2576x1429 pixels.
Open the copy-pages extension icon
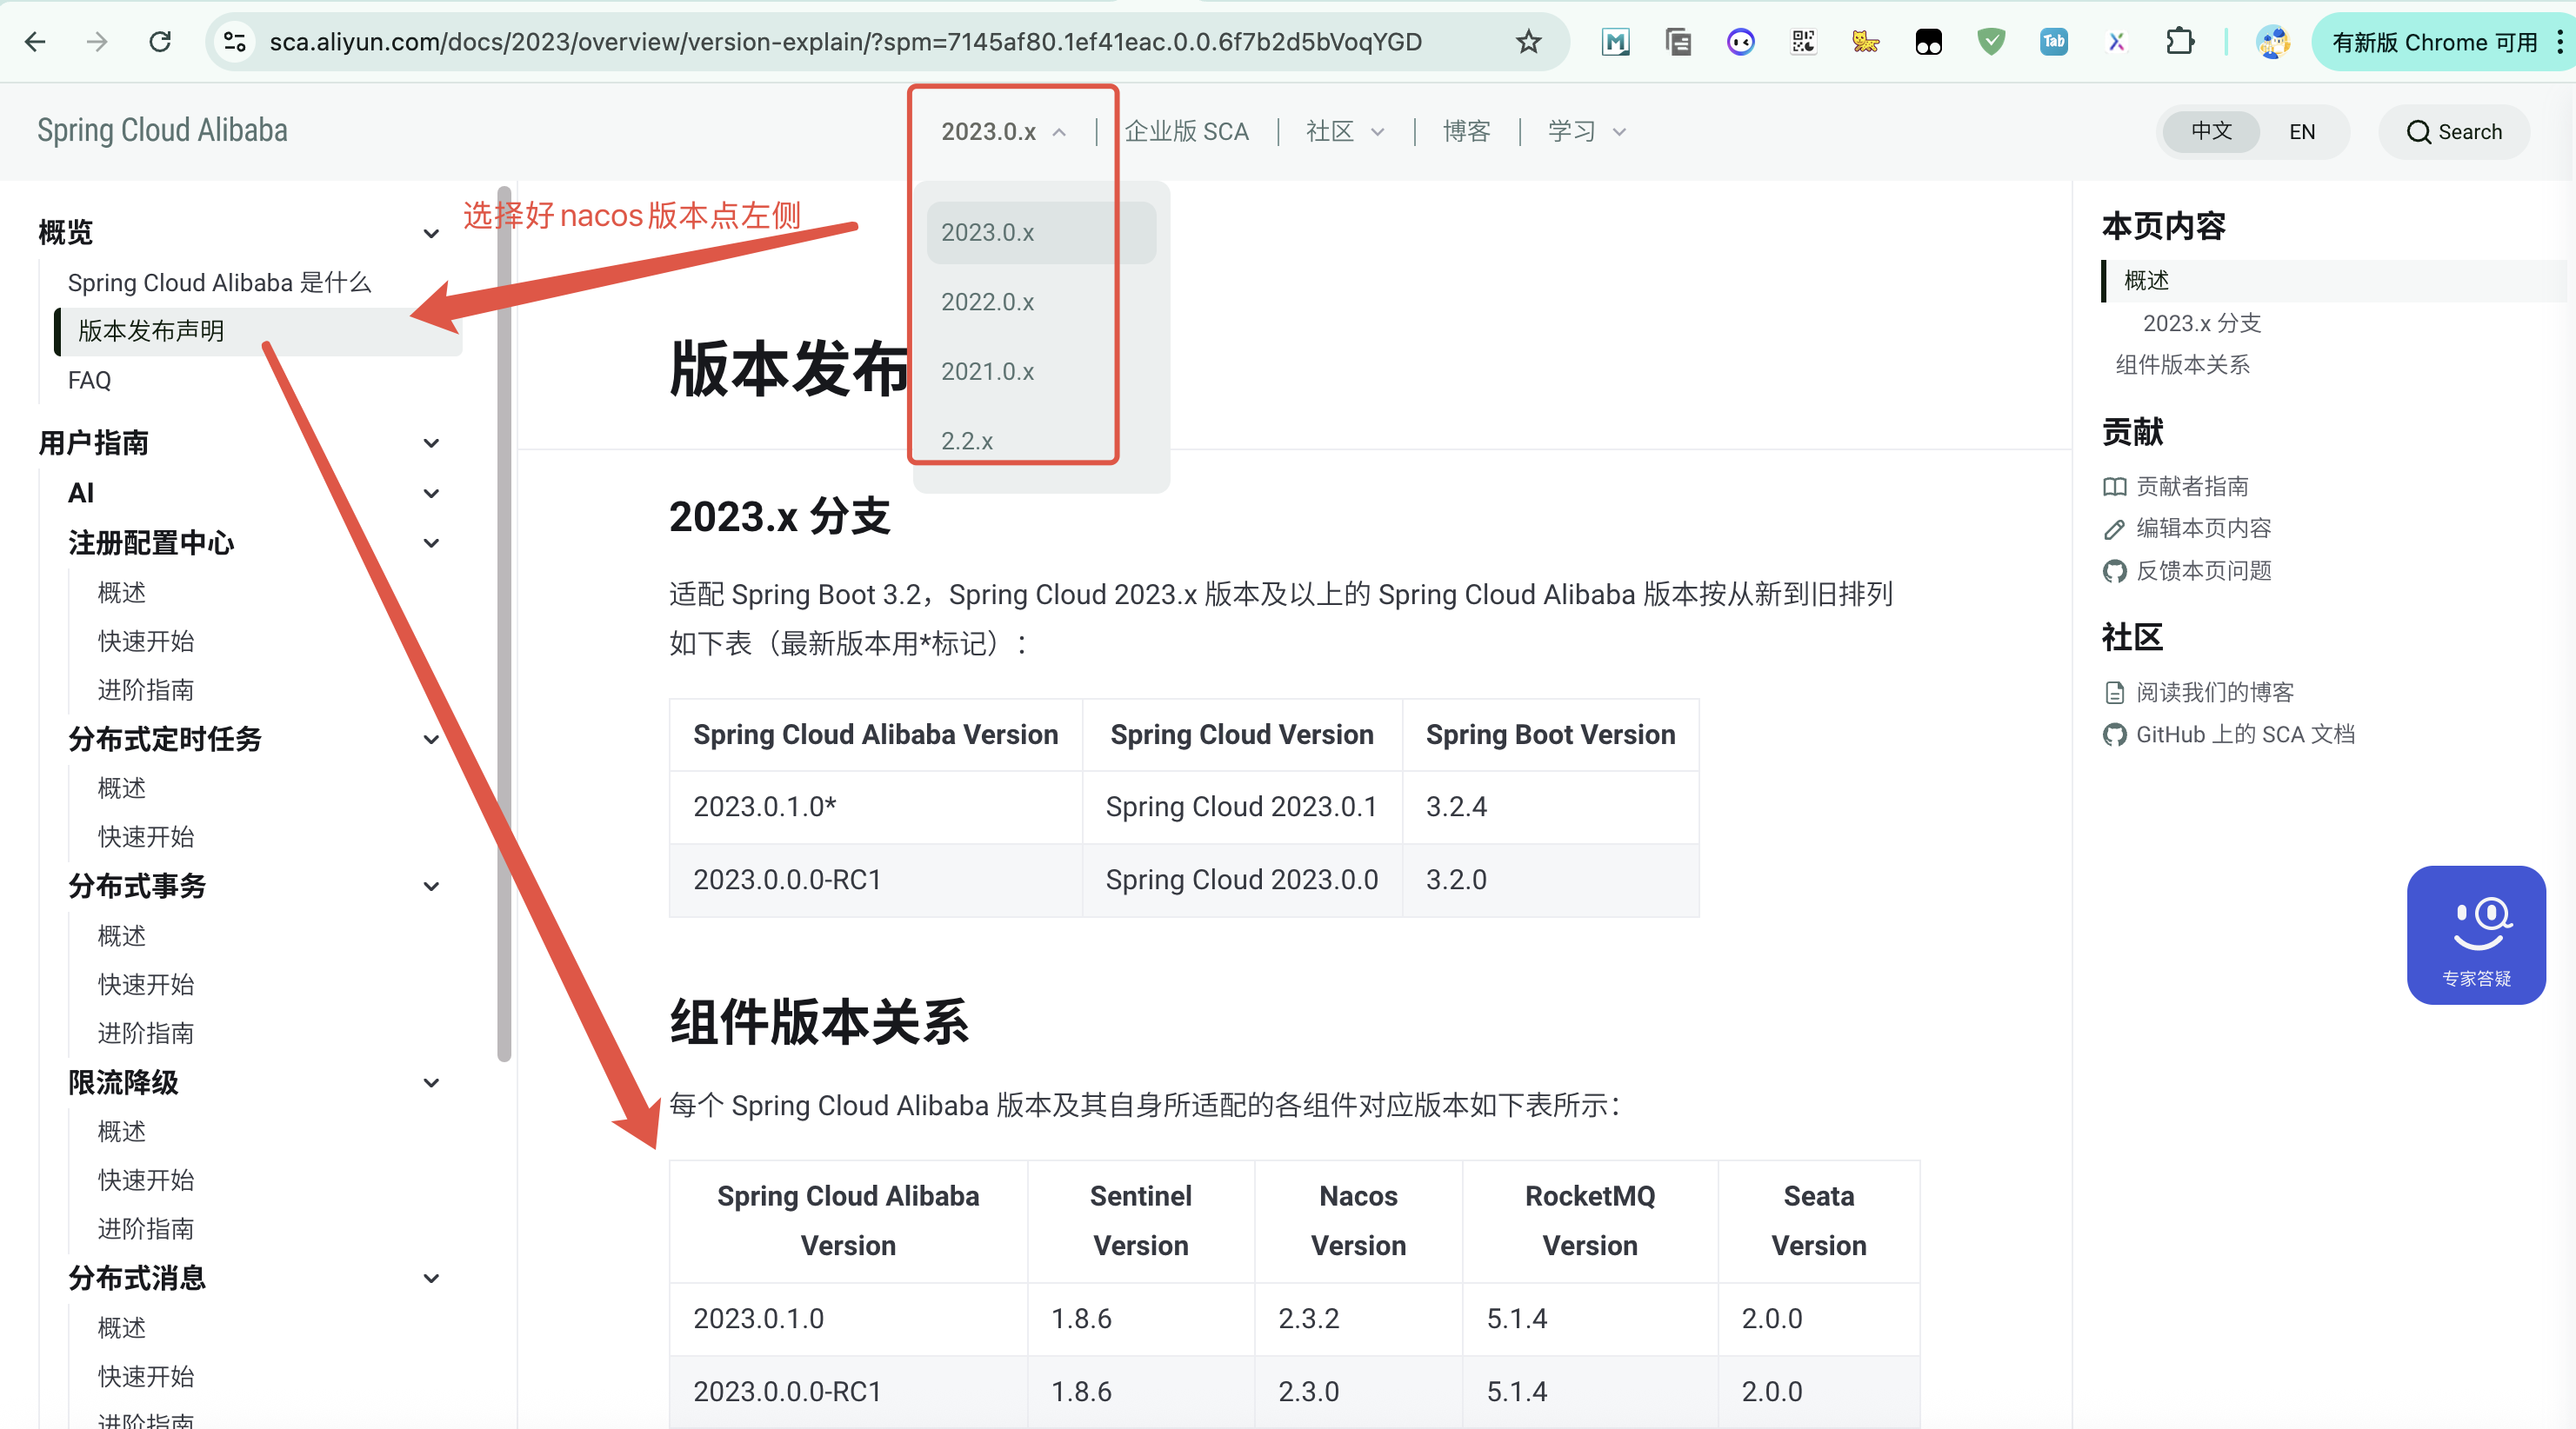[1678, 42]
